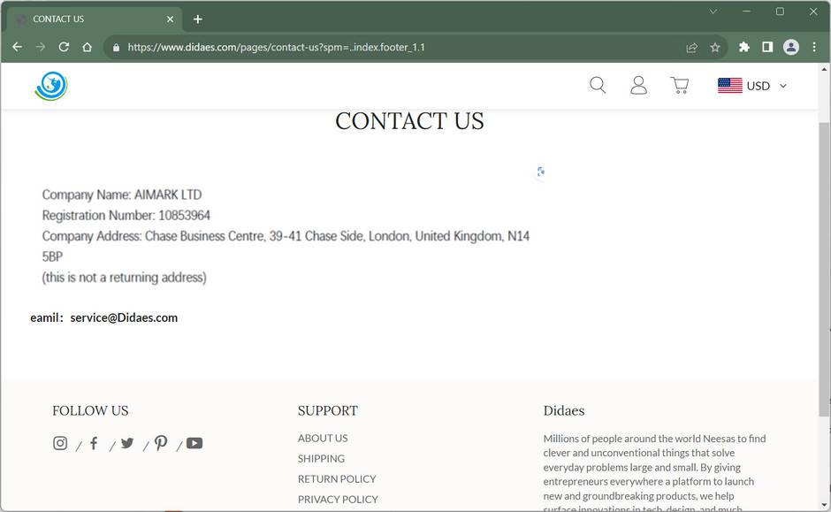The image size is (831, 512).
Task: Click the YouTube icon in the footer
Action: point(194,443)
